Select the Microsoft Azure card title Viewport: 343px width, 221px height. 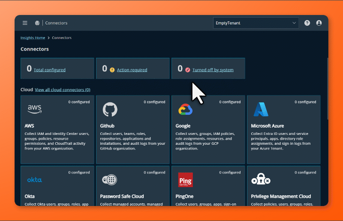[267, 126]
